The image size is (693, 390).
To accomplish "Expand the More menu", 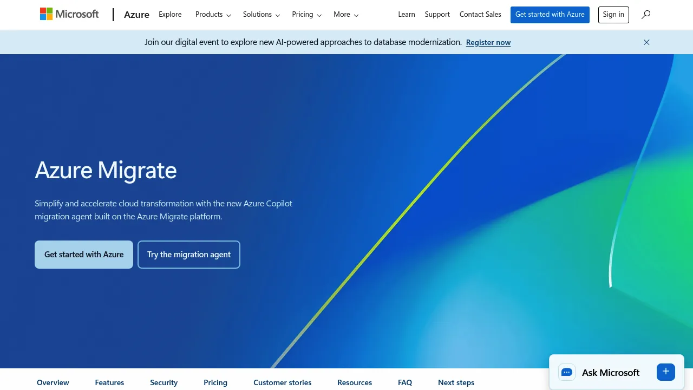I will 346,15.
